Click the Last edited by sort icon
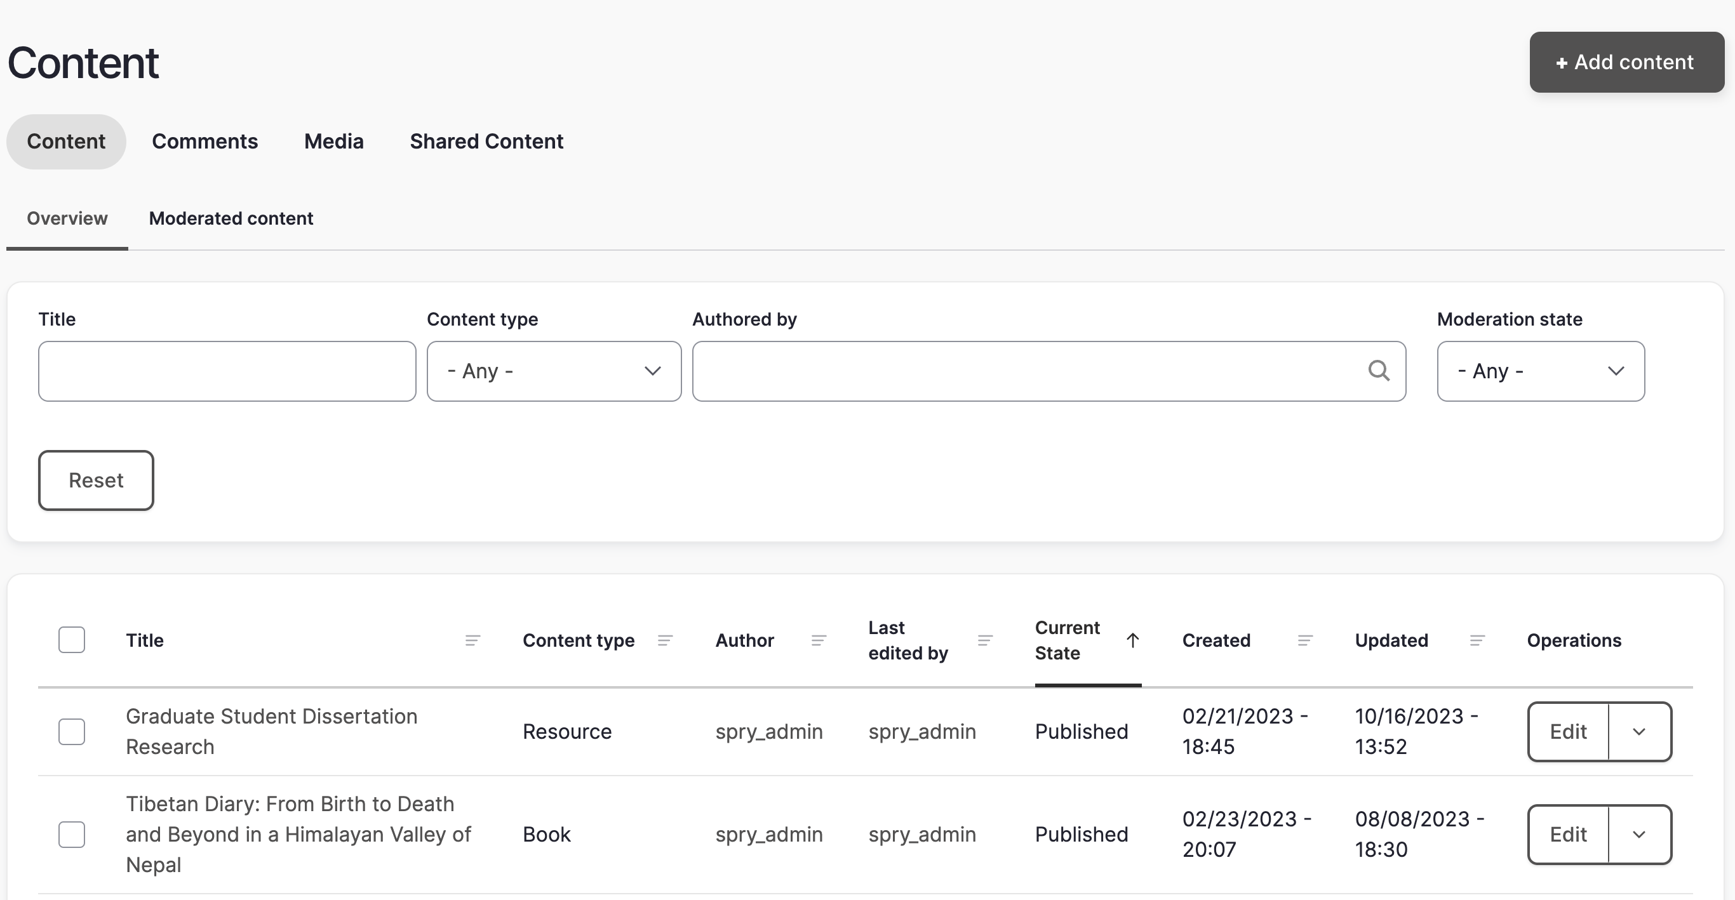The height and width of the screenshot is (900, 1735). [985, 640]
